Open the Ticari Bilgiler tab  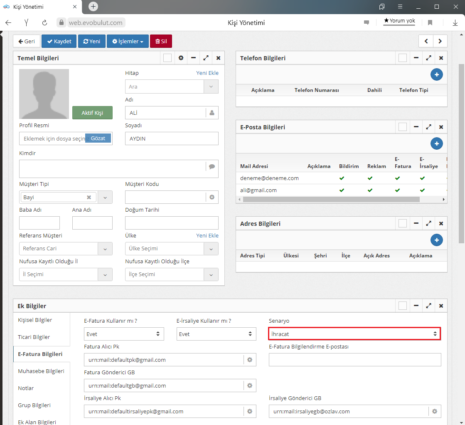click(34, 337)
